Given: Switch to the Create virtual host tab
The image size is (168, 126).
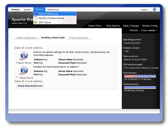Looking at the screenshot, I should (79, 38).
